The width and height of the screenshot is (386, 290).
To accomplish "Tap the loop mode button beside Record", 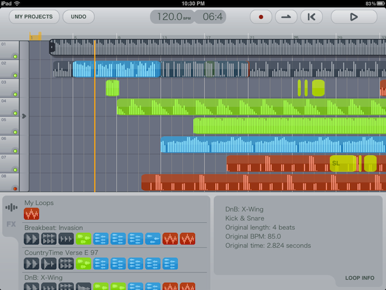I will pos(286,17).
